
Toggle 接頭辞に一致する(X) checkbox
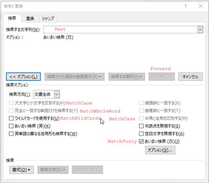pyautogui.click(x=141, y=103)
